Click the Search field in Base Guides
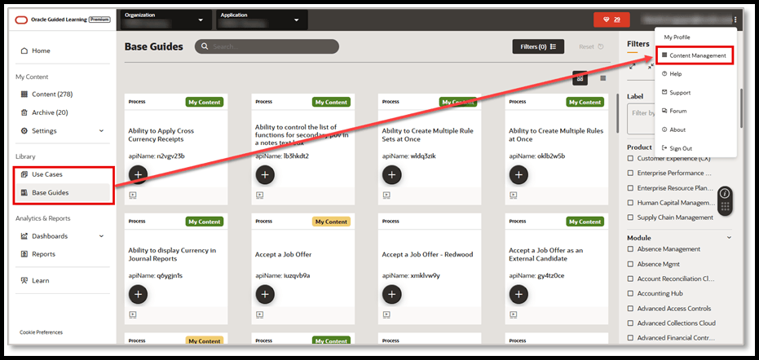The height and width of the screenshot is (360, 759). (267, 46)
